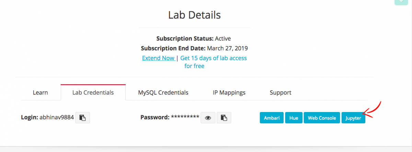412x152 pixels.
Task: Go to the IP Mappings tab
Action: pos(229,93)
